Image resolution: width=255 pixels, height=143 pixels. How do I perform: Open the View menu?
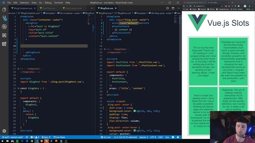coord(34,3)
